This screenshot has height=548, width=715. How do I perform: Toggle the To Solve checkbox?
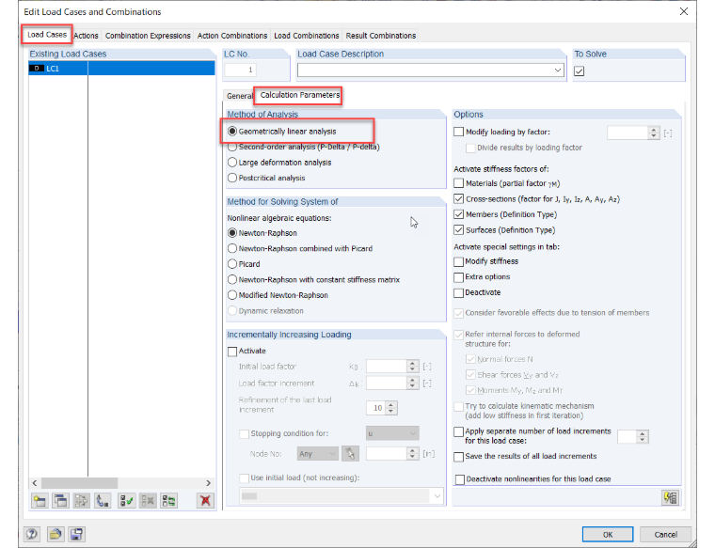(x=580, y=71)
